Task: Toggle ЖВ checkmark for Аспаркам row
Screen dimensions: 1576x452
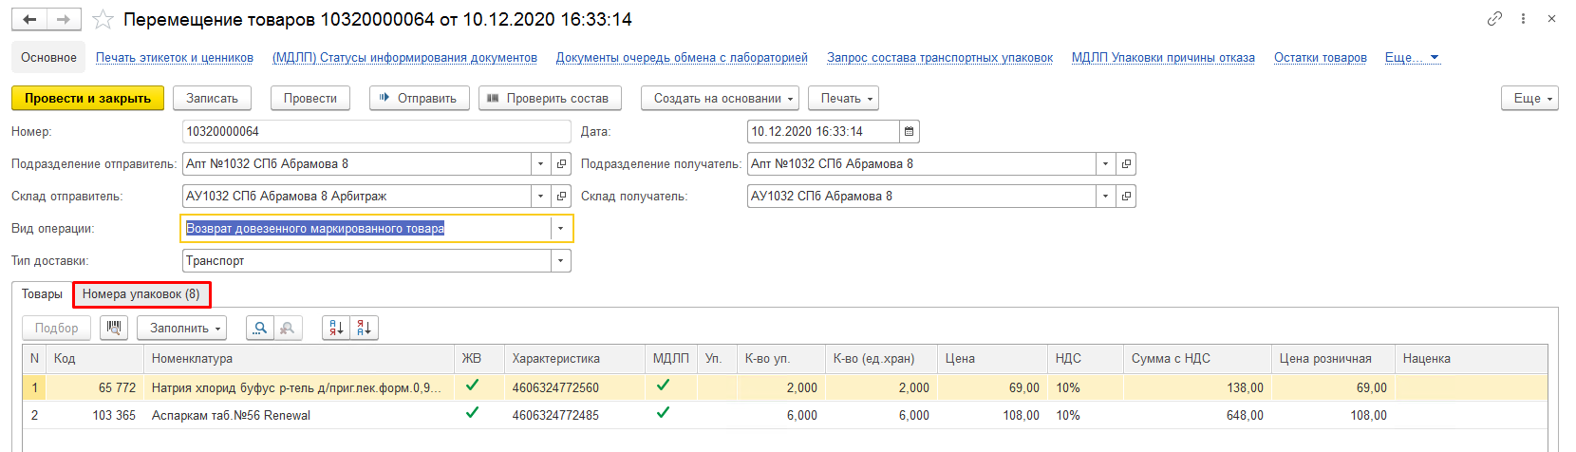Action: [x=472, y=413]
